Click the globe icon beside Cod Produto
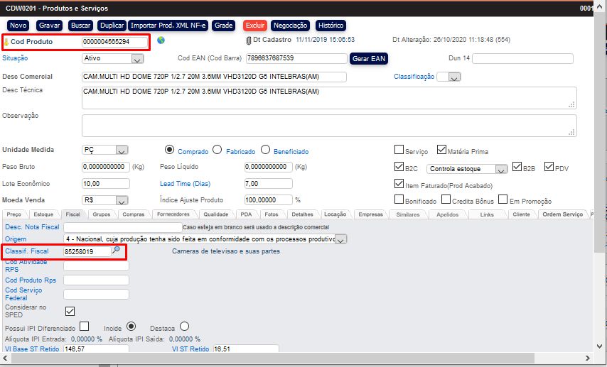This screenshot has width=607, height=367. point(161,40)
